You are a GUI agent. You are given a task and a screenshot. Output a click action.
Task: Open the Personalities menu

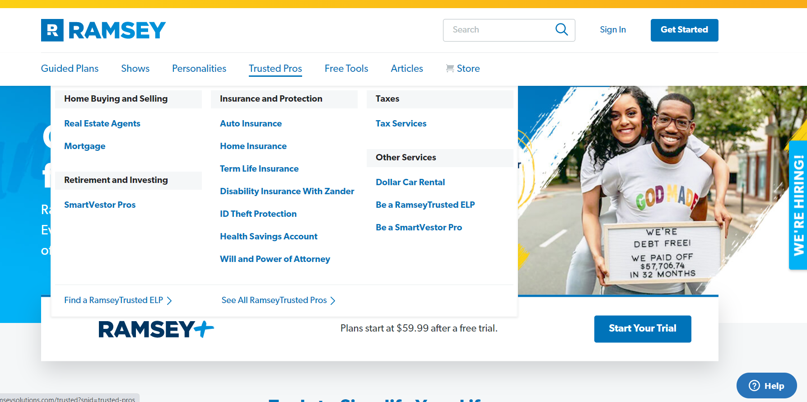199,68
